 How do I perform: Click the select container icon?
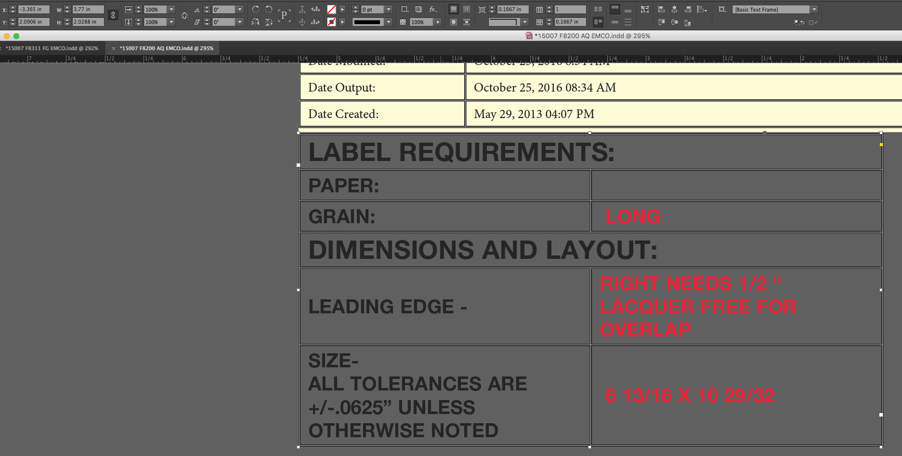click(302, 9)
